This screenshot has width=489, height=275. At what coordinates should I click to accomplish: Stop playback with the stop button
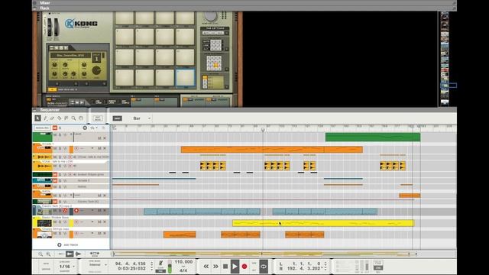coord(225,267)
